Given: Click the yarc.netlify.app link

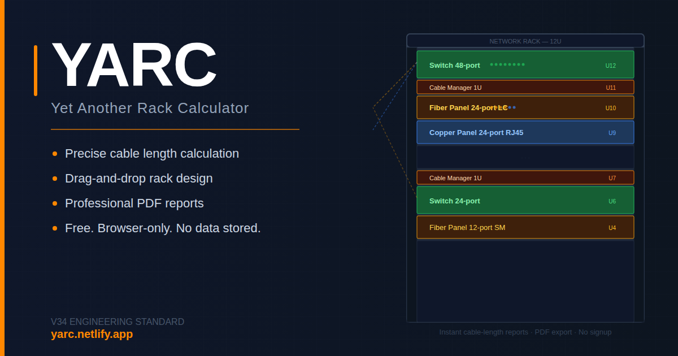Looking at the screenshot, I should coord(92,334).
